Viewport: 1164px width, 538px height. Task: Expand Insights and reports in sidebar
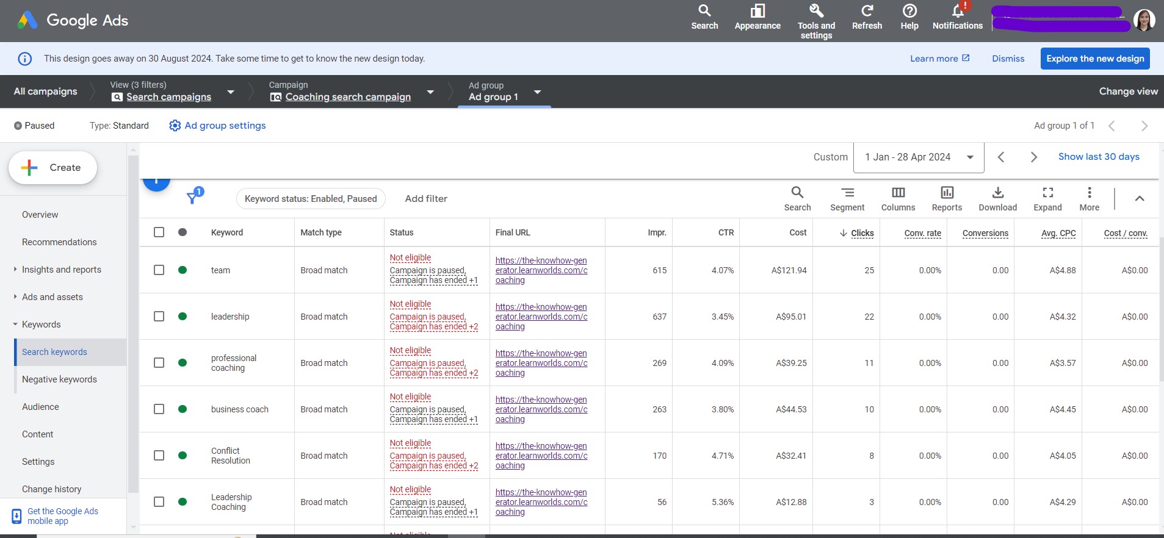click(x=61, y=270)
